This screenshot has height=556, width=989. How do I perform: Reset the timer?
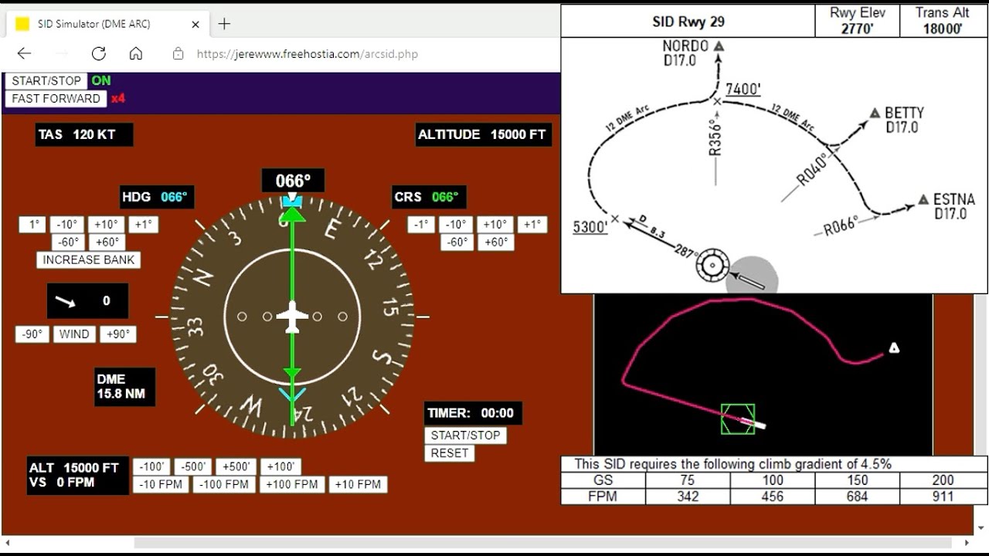point(450,453)
